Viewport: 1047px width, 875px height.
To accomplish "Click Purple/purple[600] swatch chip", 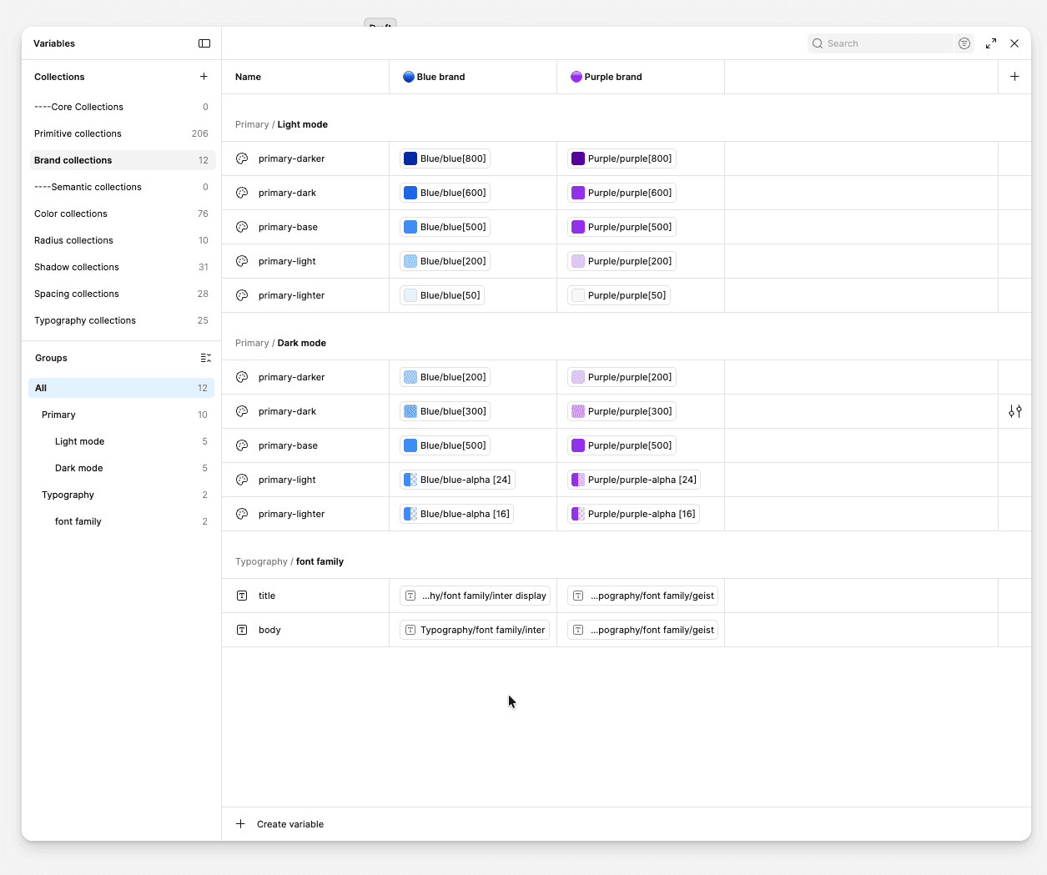I will coord(622,193).
